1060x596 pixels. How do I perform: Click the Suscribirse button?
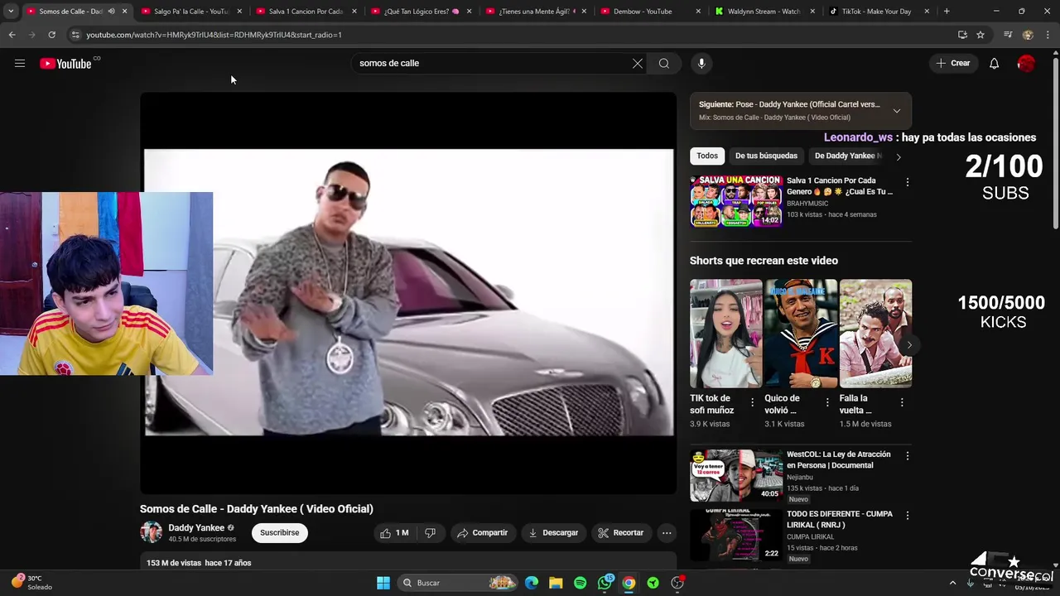pos(280,533)
